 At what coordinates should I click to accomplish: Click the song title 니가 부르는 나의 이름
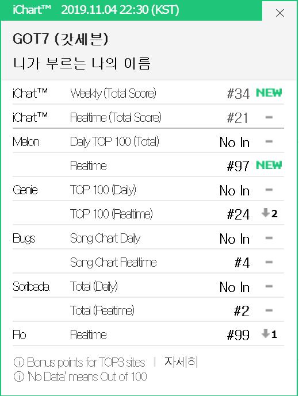(82, 63)
